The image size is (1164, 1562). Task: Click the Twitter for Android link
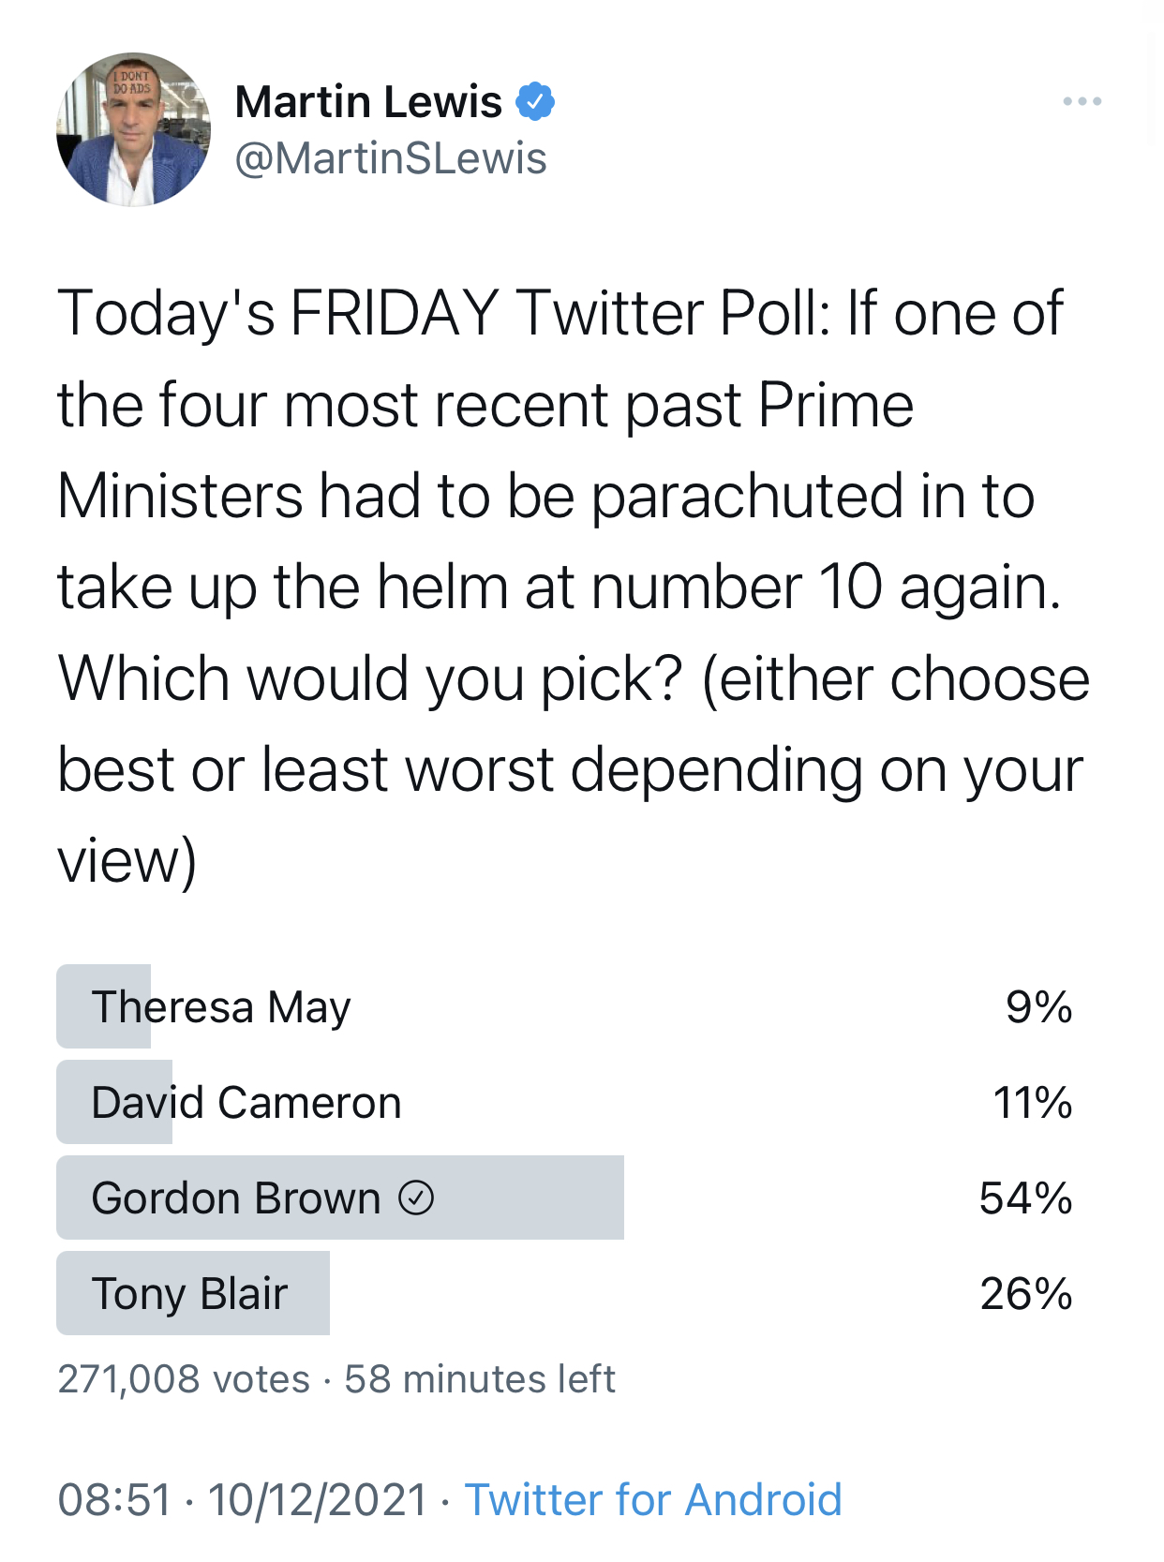tap(653, 1499)
